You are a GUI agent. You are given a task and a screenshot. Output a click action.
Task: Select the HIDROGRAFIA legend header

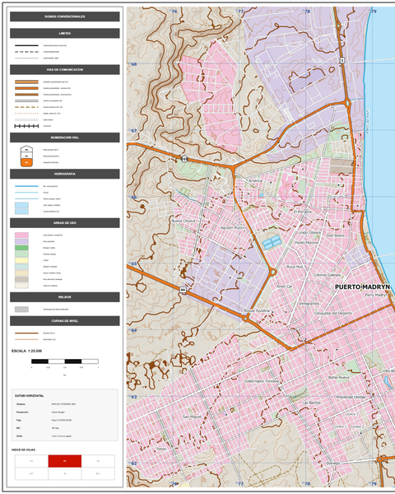[x=65, y=174]
